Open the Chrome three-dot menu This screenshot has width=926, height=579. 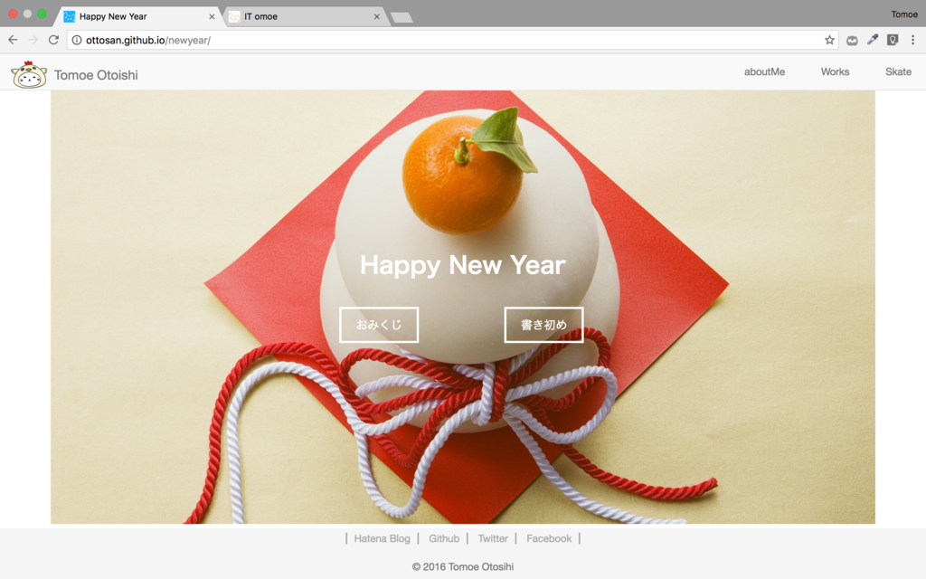click(x=912, y=40)
